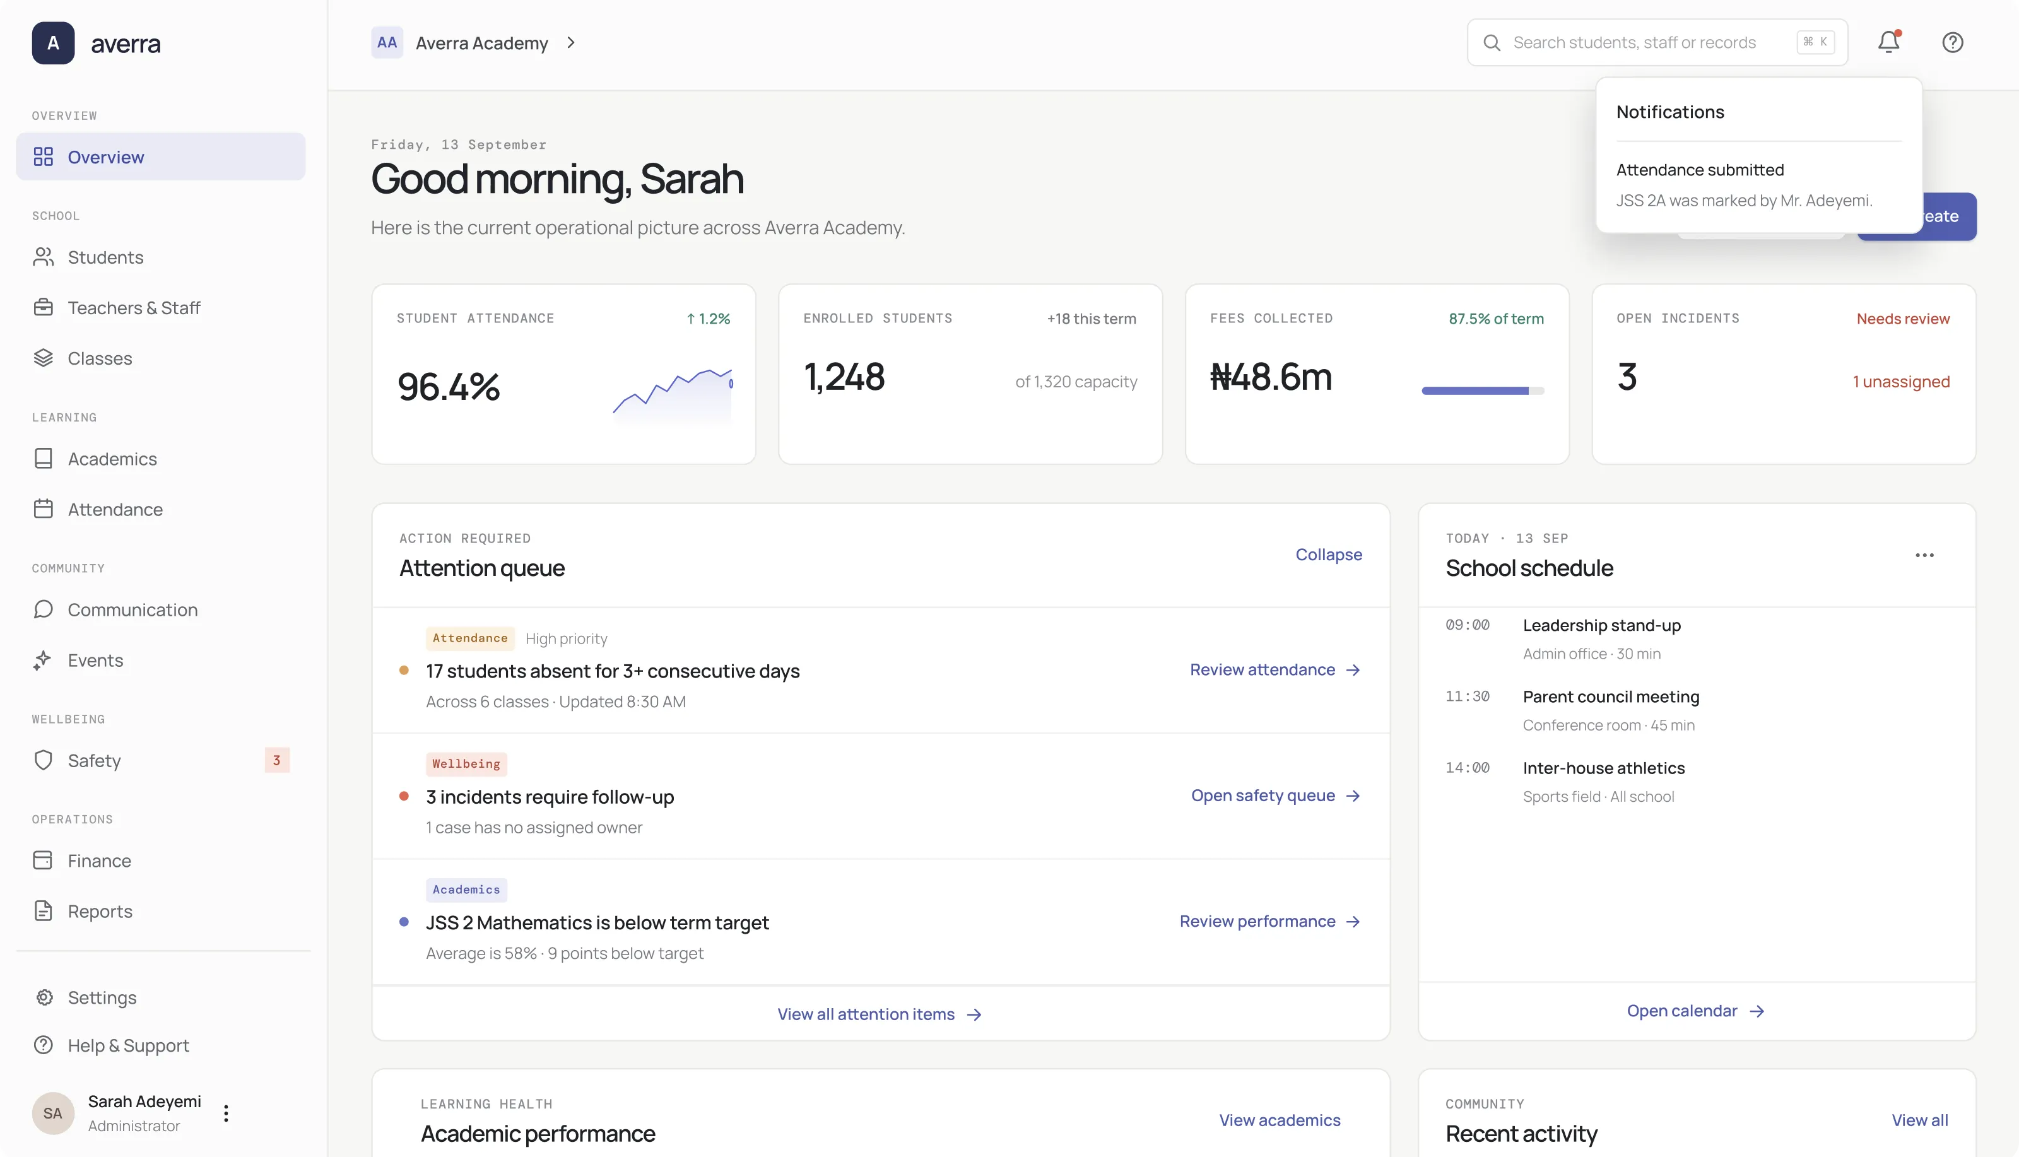Click Review attendance link
Image resolution: width=2019 pixels, height=1157 pixels.
[1275, 670]
